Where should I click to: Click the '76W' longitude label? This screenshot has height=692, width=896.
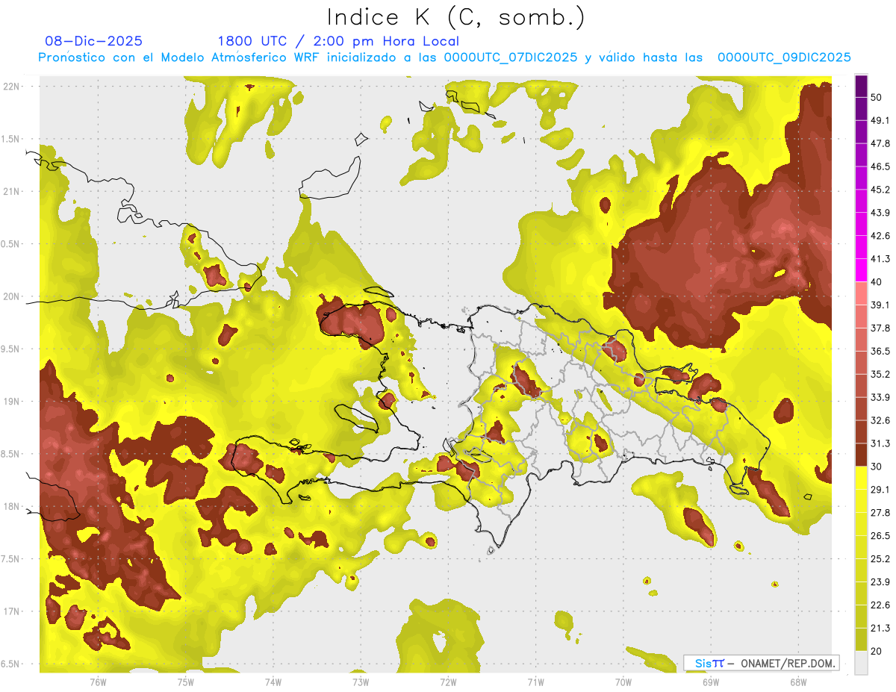coord(98,682)
